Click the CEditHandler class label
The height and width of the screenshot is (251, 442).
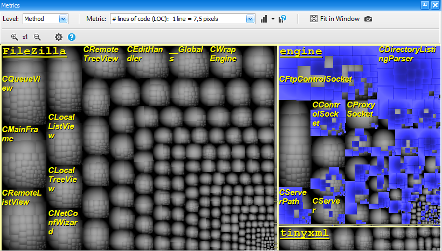pyautogui.click(x=145, y=54)
